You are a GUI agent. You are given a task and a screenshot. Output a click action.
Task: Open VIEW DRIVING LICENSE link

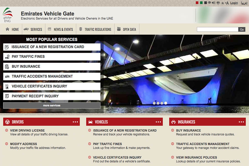coord(27,130)
